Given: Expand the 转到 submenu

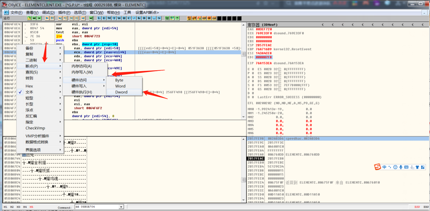Looking at the screenshot, I should (40, 78).
